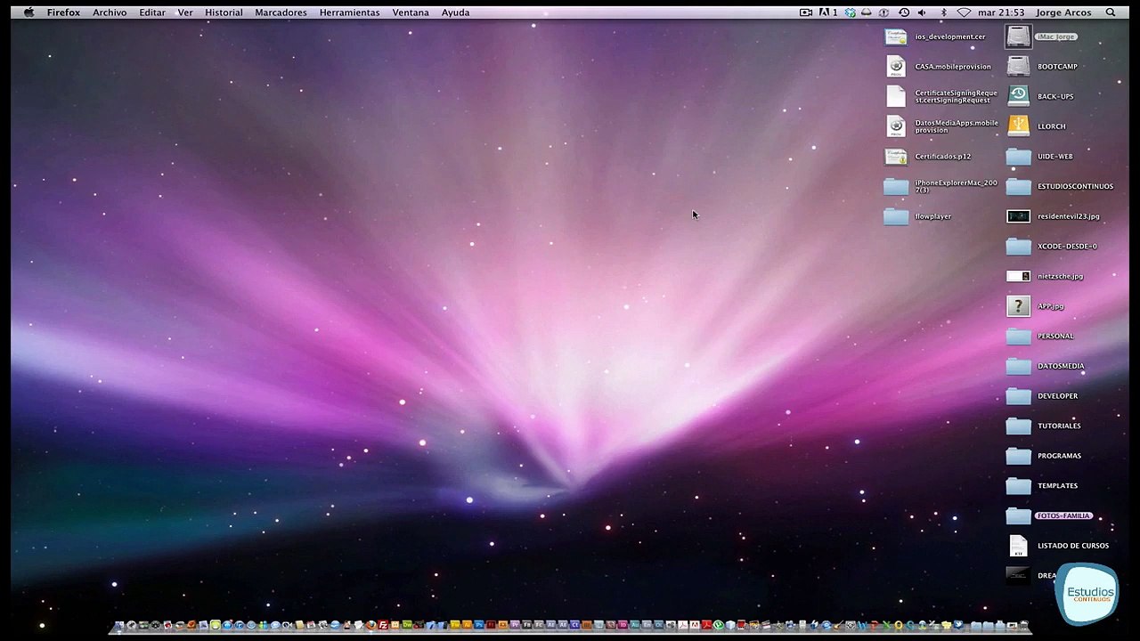1140x641 pixels.
Task: Launch Finder from the Dock
Action: [119, 626]
